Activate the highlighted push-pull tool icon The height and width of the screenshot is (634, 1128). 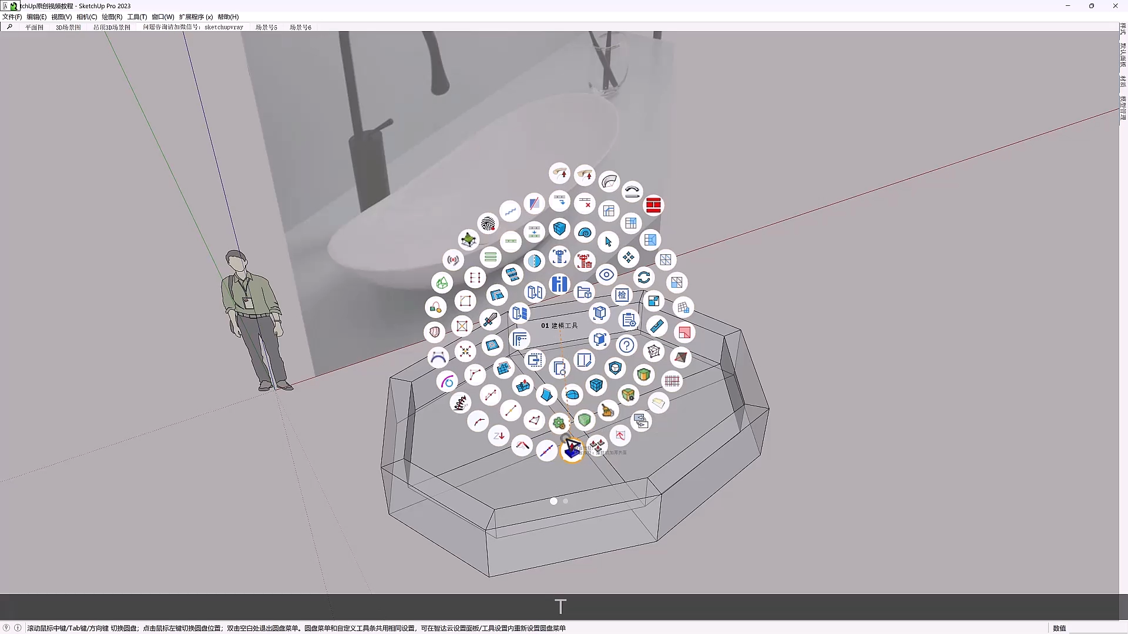pyautogui.click(x=572, y=450)
